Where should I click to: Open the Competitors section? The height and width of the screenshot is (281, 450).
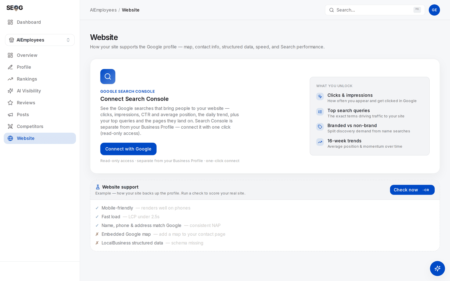pyautogui.click(x=40, y=126)
